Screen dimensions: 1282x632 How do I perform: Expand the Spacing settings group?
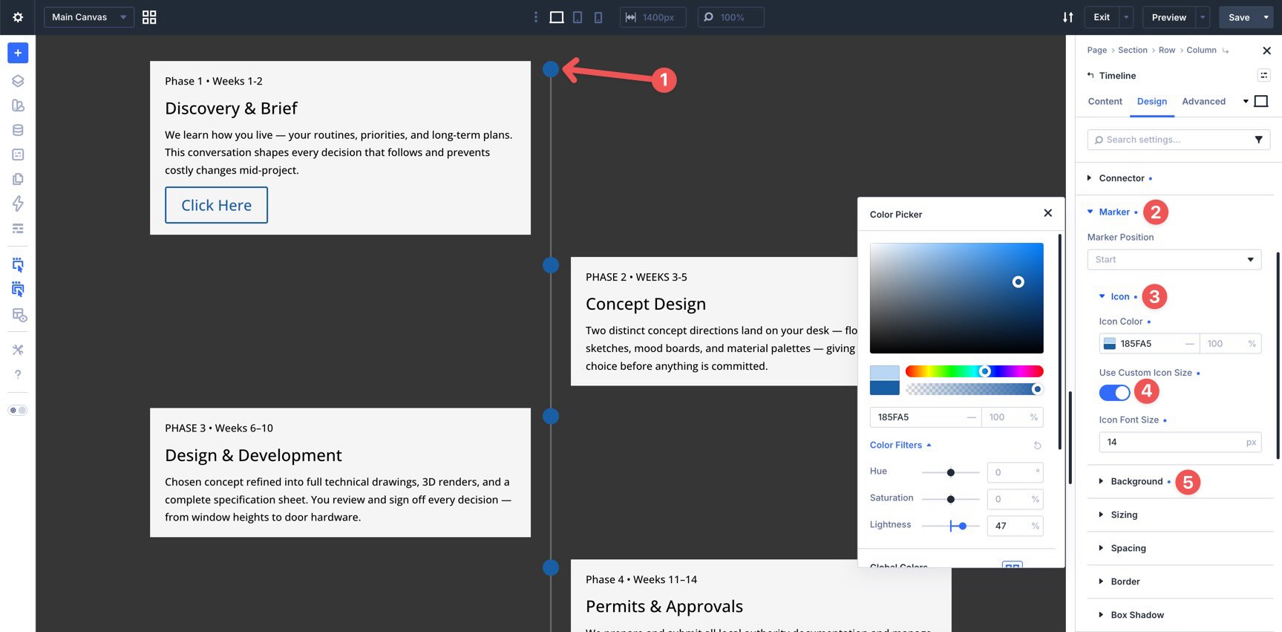pyautogui.click(x=1122, y=548)
